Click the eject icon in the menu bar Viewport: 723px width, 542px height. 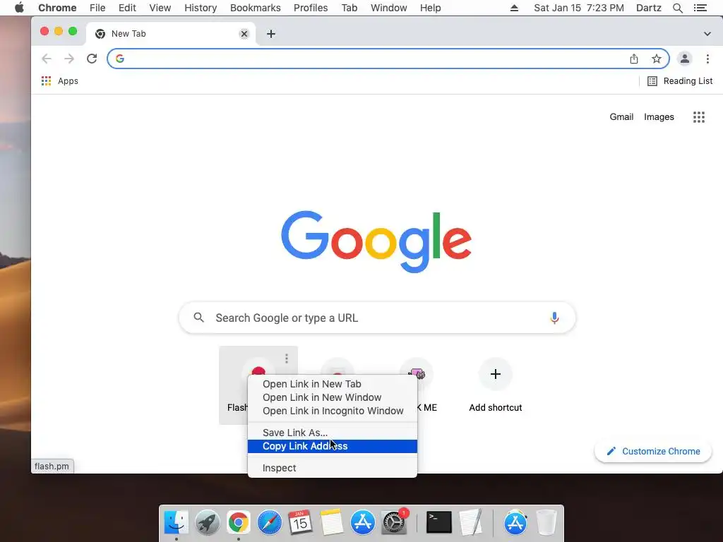pos(514,8)
